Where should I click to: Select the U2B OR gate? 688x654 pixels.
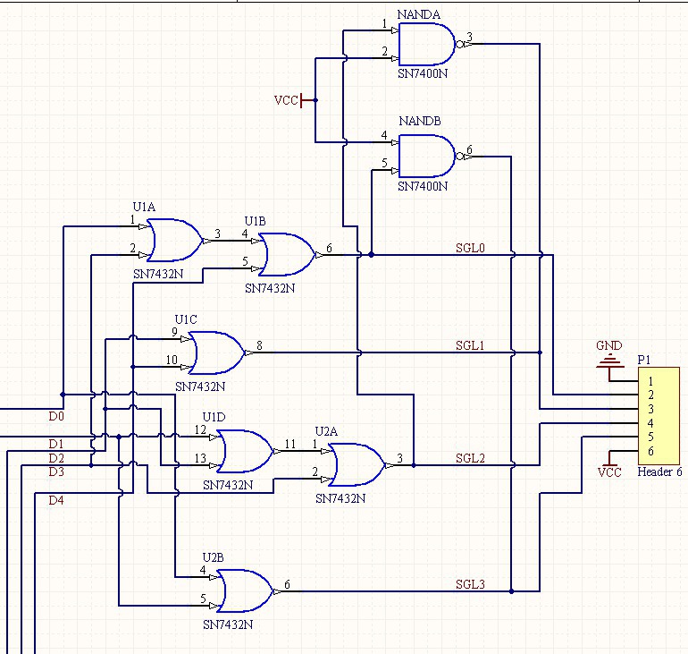pos(245,591)
